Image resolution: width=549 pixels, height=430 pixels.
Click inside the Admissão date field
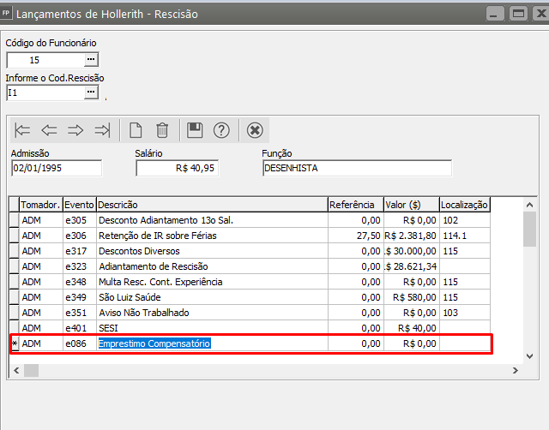56,169
